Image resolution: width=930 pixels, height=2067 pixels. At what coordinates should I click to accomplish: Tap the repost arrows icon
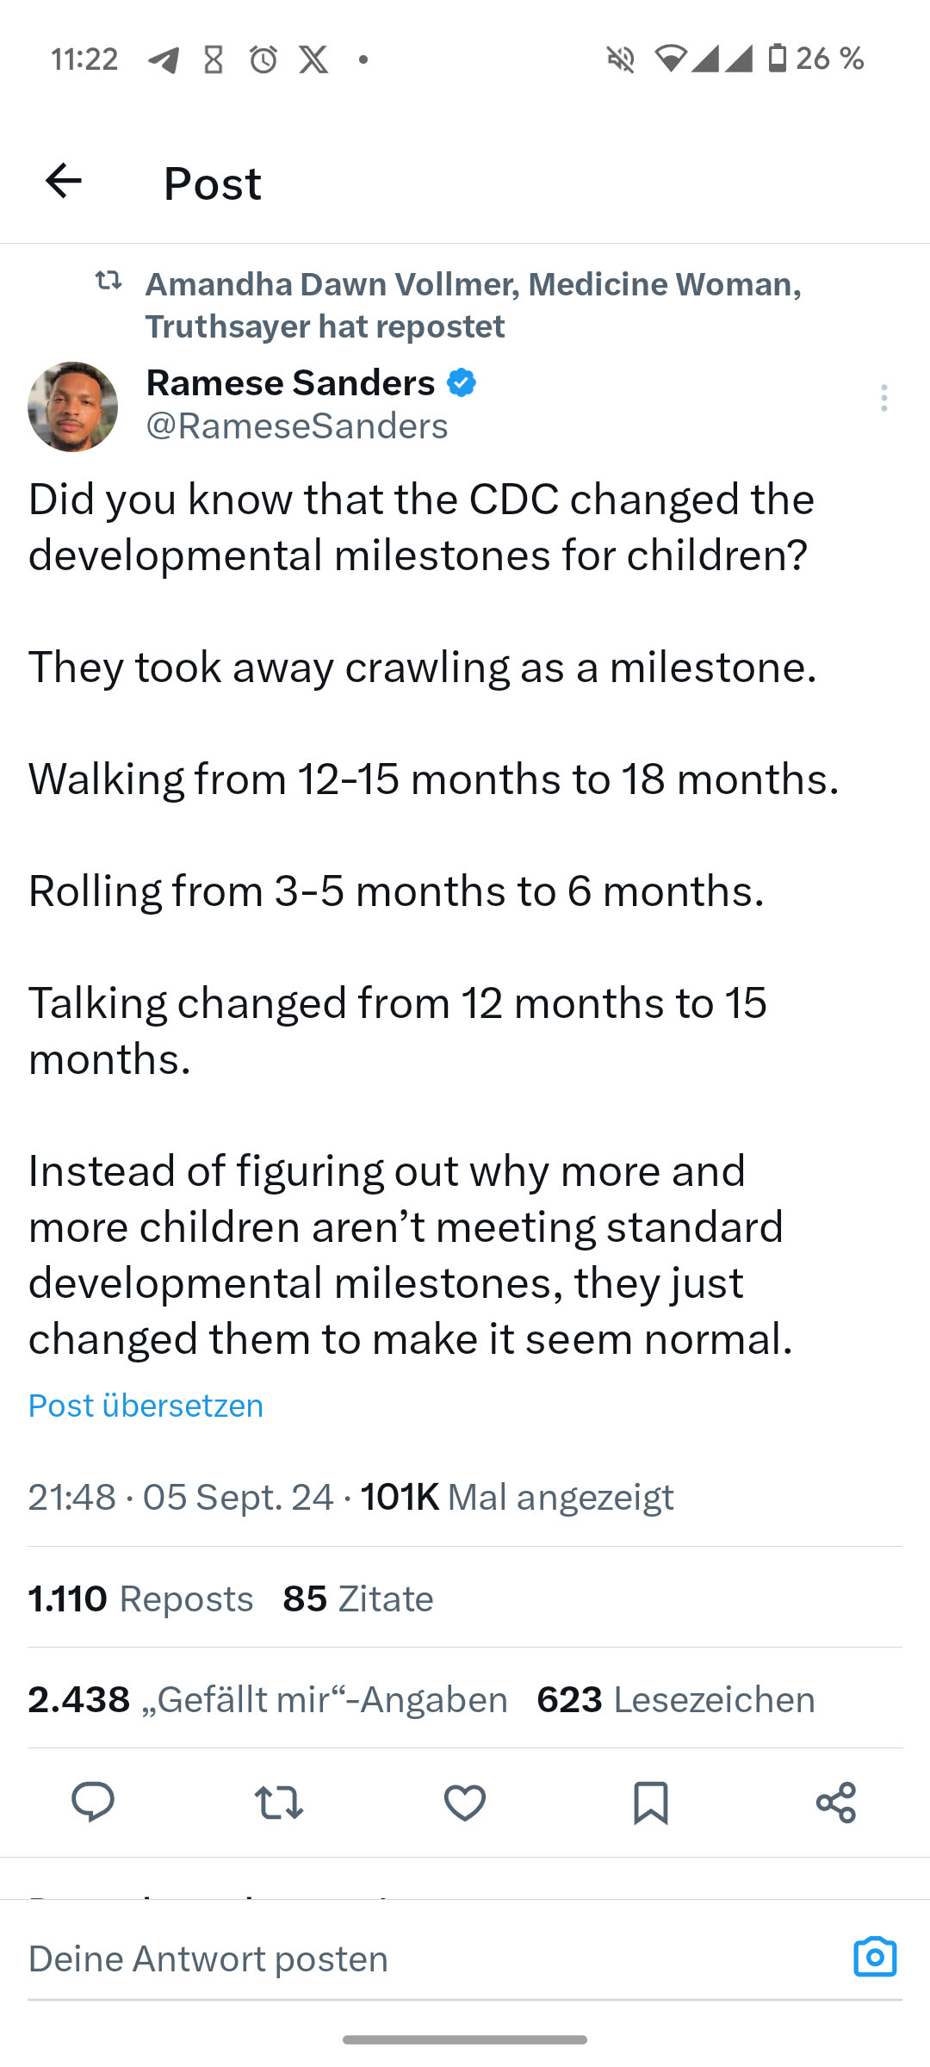click(279, 1802)
